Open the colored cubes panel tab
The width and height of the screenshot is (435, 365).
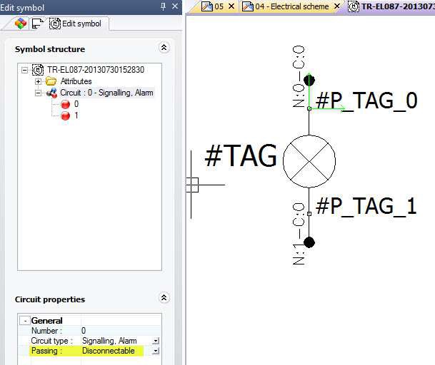tap(21, 24)
